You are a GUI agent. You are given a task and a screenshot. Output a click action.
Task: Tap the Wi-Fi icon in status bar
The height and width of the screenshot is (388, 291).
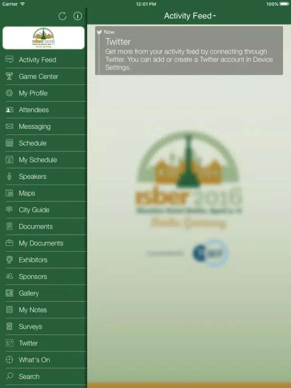coord(23,4)
